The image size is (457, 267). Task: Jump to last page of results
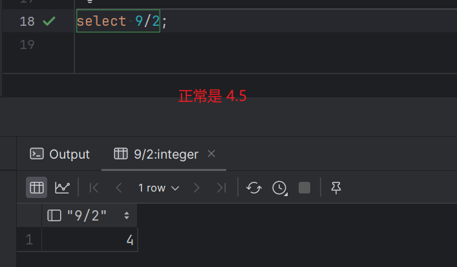tap(221, 188)
